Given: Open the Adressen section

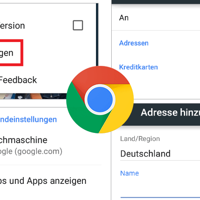Looking at the screenshot, I should [134, 43].
